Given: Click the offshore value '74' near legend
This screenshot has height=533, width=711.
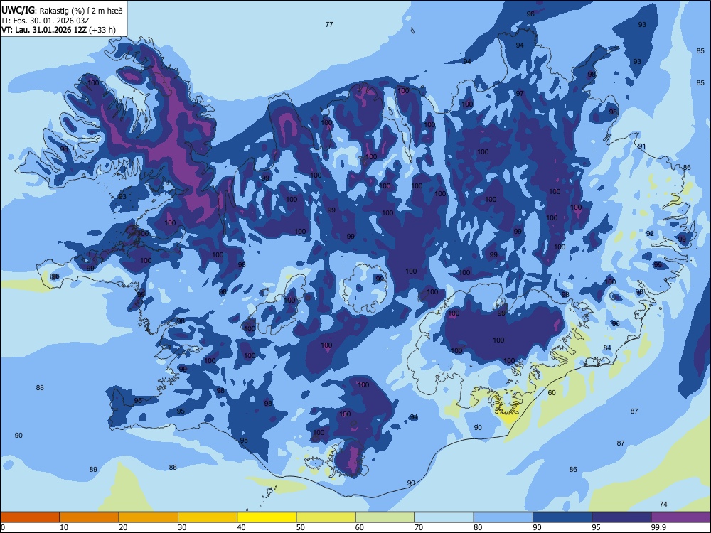Looking at the screenshot, I should click(x=663, y=504).
